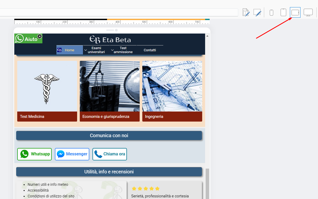Click the Eta Beta site logo
The width and height of the screenshot is (318, 199).
pos(110,40)
